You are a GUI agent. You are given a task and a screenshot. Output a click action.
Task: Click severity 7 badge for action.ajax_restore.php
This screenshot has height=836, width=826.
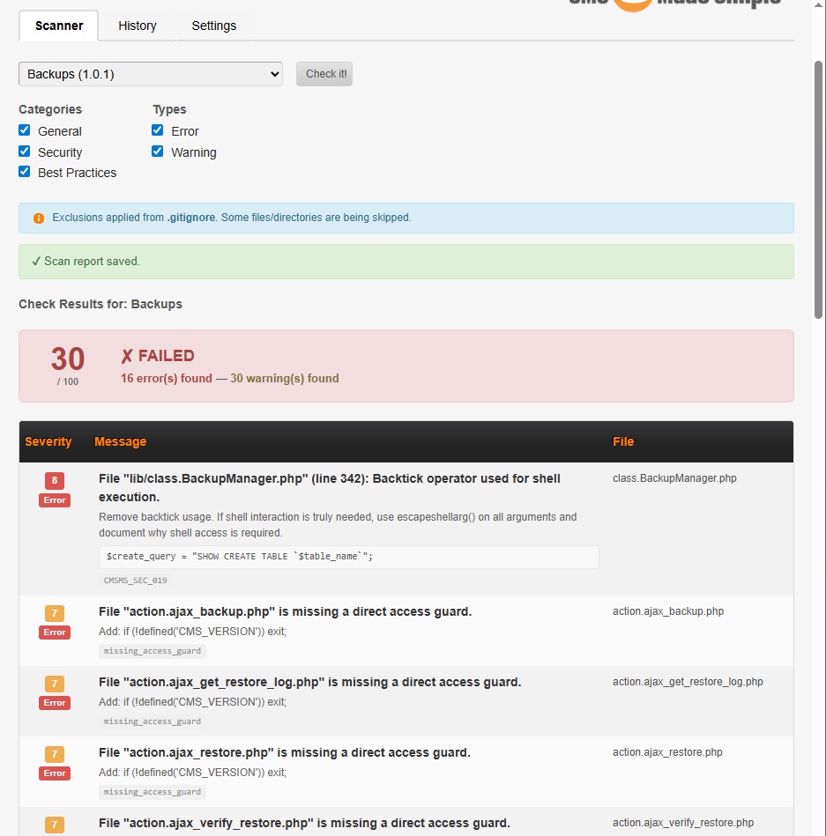coord(55,754)
